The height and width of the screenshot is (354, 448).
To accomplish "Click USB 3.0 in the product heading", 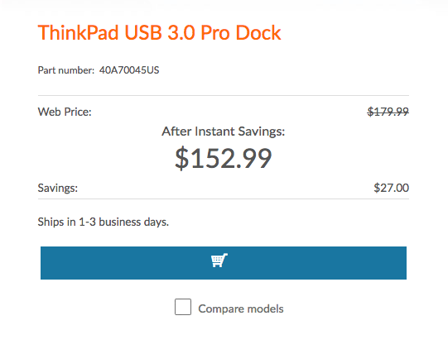I will [160, 33].
